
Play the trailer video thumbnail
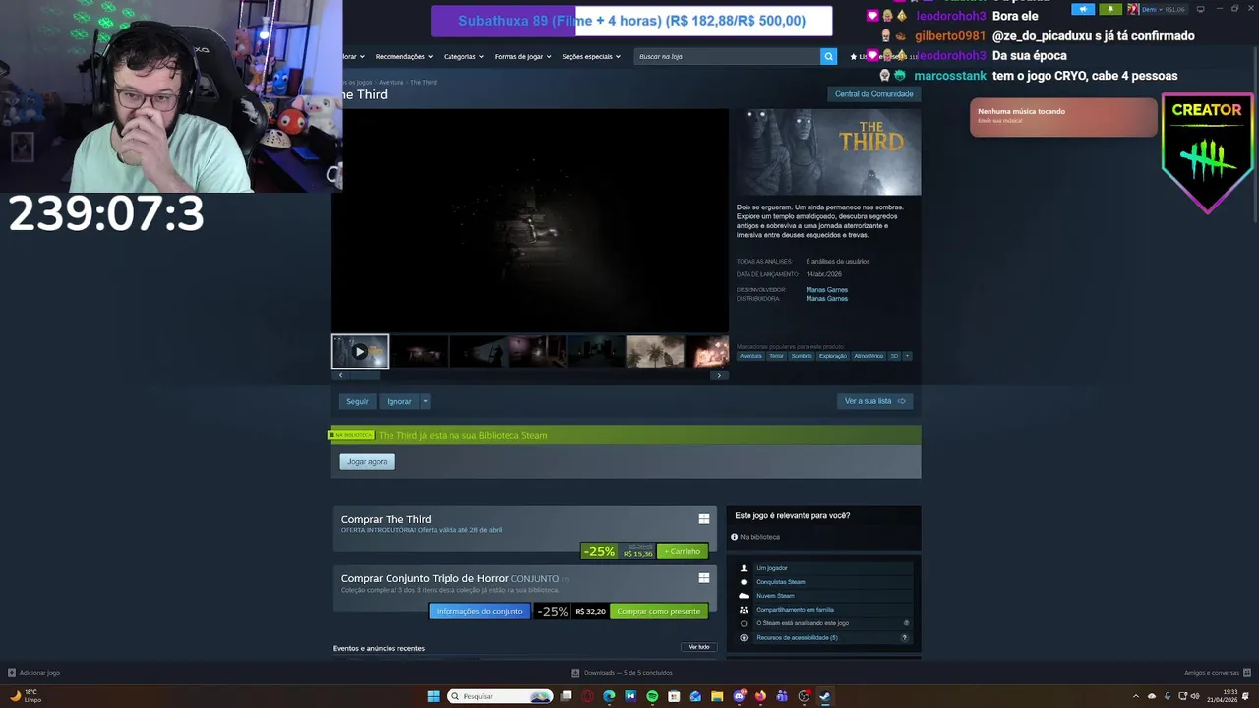point(360,351)
